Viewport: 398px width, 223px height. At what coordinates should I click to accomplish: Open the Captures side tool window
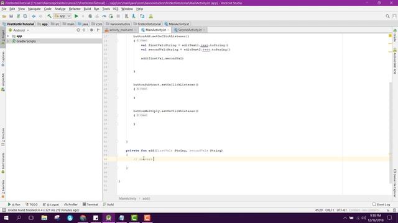3,59
